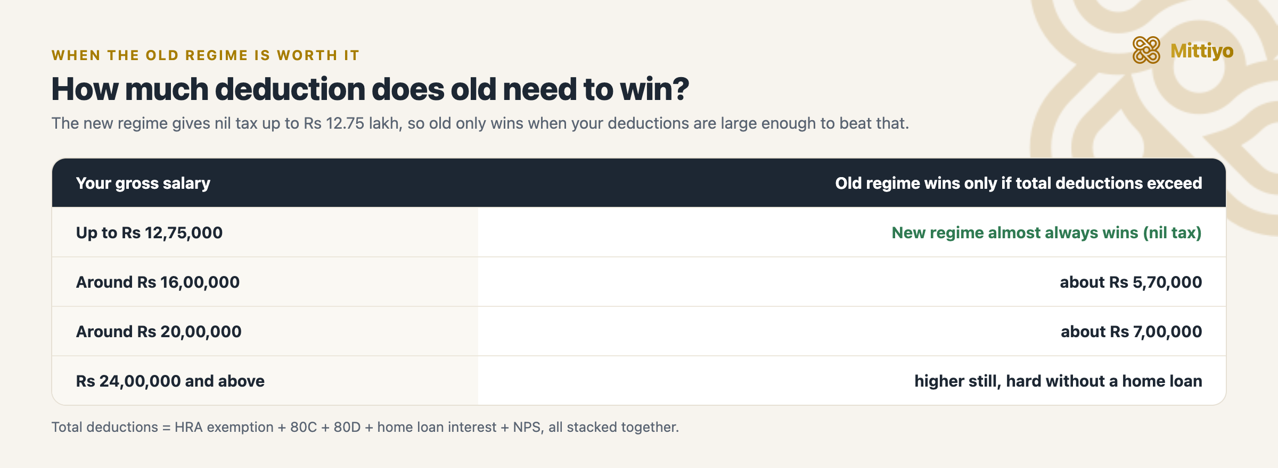Click the Mittiyo knot logo icon

[1146, 51]
